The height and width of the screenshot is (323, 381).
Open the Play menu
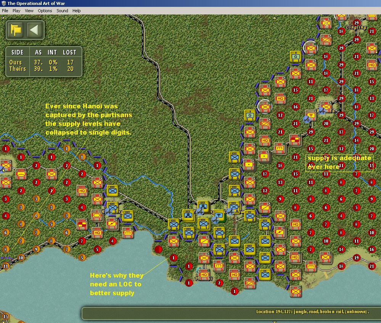(x=16, y=11)
